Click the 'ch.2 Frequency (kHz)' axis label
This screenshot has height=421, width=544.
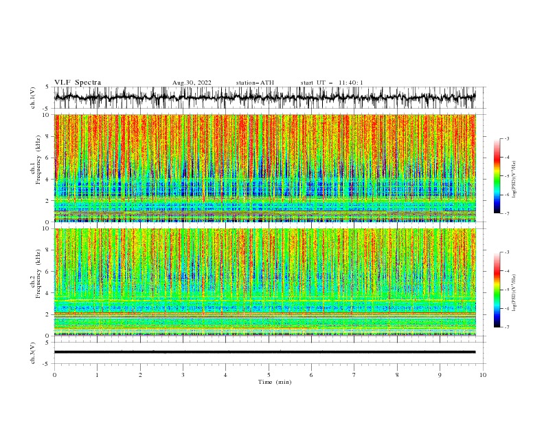pos(35,273)
